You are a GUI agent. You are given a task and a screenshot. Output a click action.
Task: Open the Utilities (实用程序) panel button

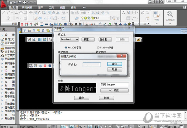pyautogui.click(x=170, y=18)
